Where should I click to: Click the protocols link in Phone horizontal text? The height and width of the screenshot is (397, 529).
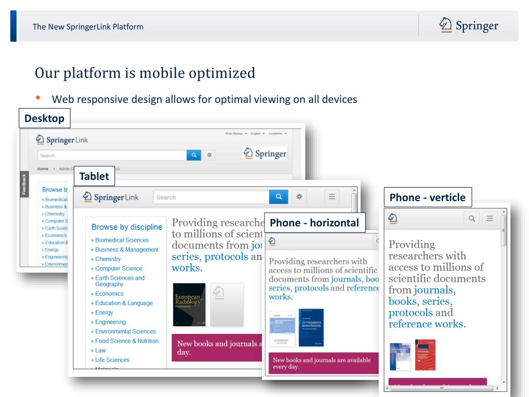coord(312,288)
